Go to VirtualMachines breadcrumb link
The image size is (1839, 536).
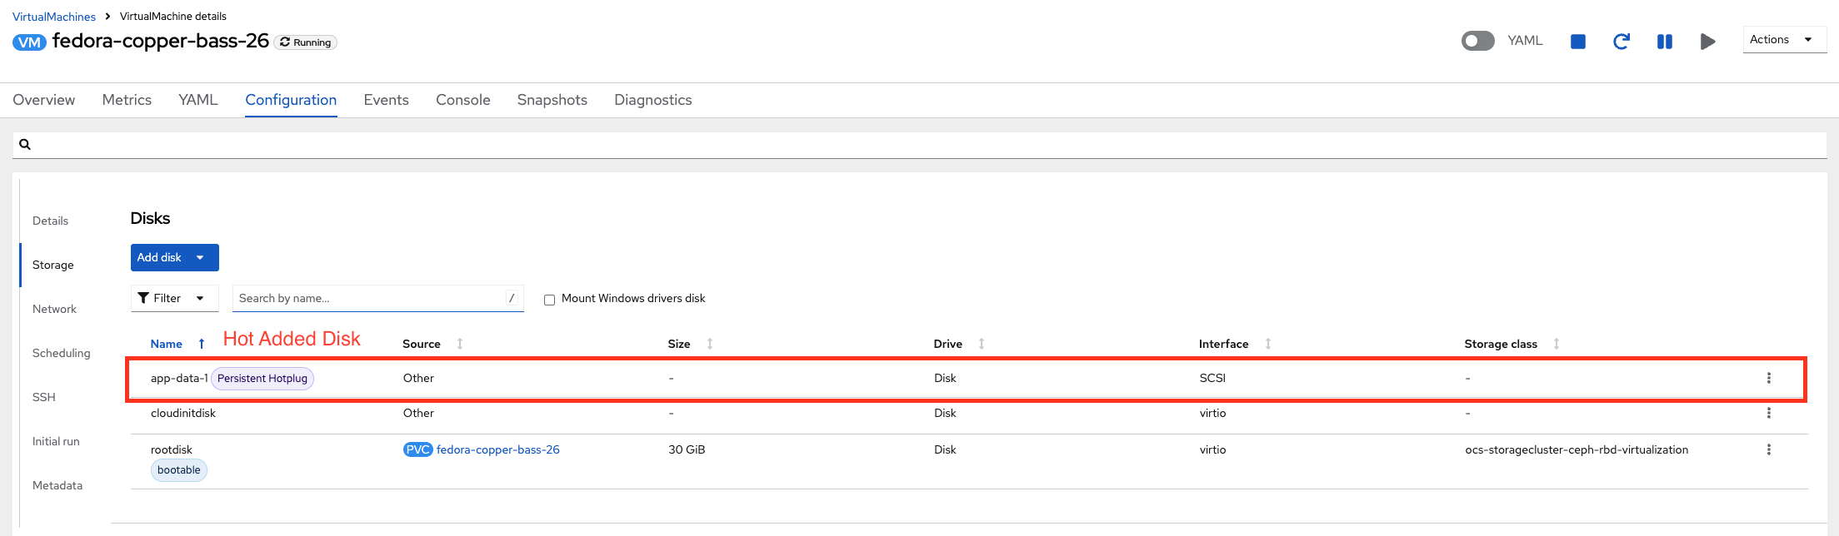53,17
